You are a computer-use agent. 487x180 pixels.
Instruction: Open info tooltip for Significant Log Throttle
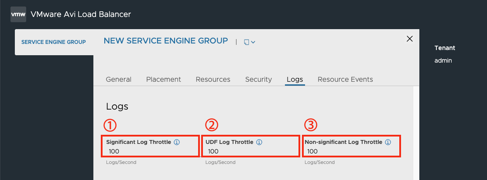click(x=177, y=142)
